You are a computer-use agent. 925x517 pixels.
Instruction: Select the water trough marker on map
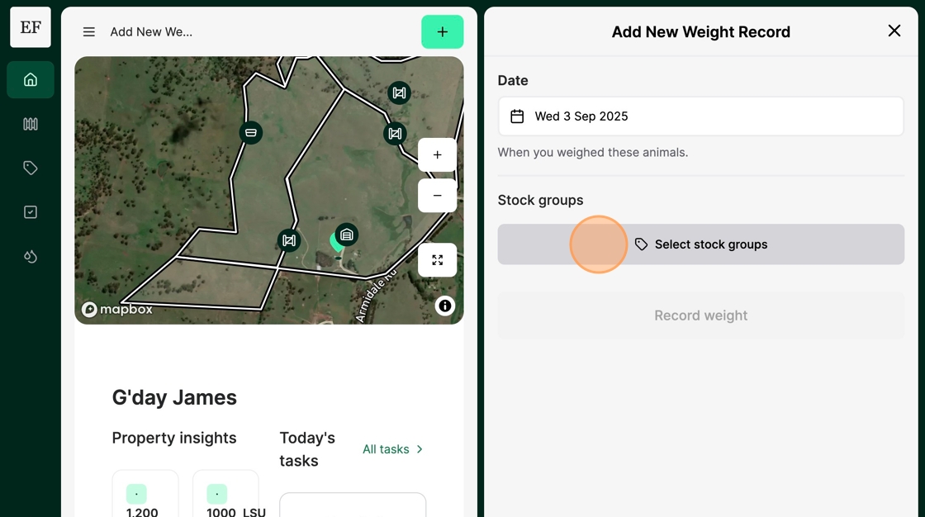tap(251, 132)
